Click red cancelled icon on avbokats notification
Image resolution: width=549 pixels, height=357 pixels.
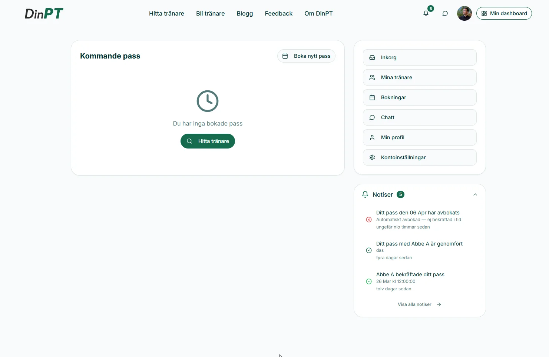click(x=369, y=220)
